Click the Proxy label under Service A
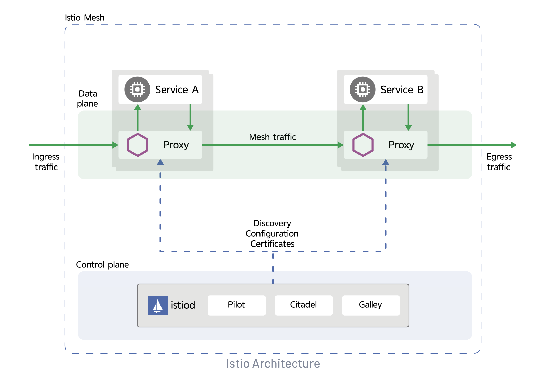This screenshot has width=544, height=383. [x=176, y=145]
